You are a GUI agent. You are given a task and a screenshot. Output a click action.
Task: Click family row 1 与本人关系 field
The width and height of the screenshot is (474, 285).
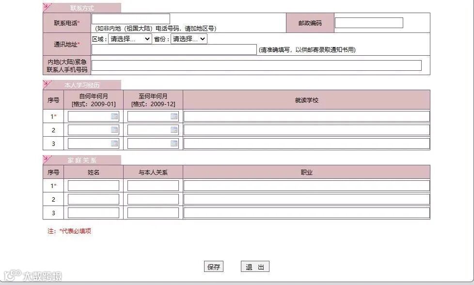[x=153, y=186]
